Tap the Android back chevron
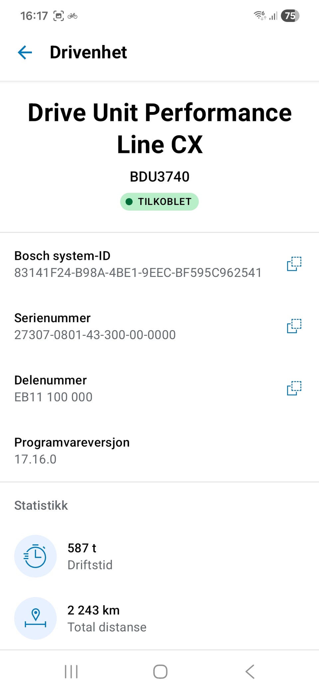The width and height of the screenshot is (319, 693). pos(250,671)
